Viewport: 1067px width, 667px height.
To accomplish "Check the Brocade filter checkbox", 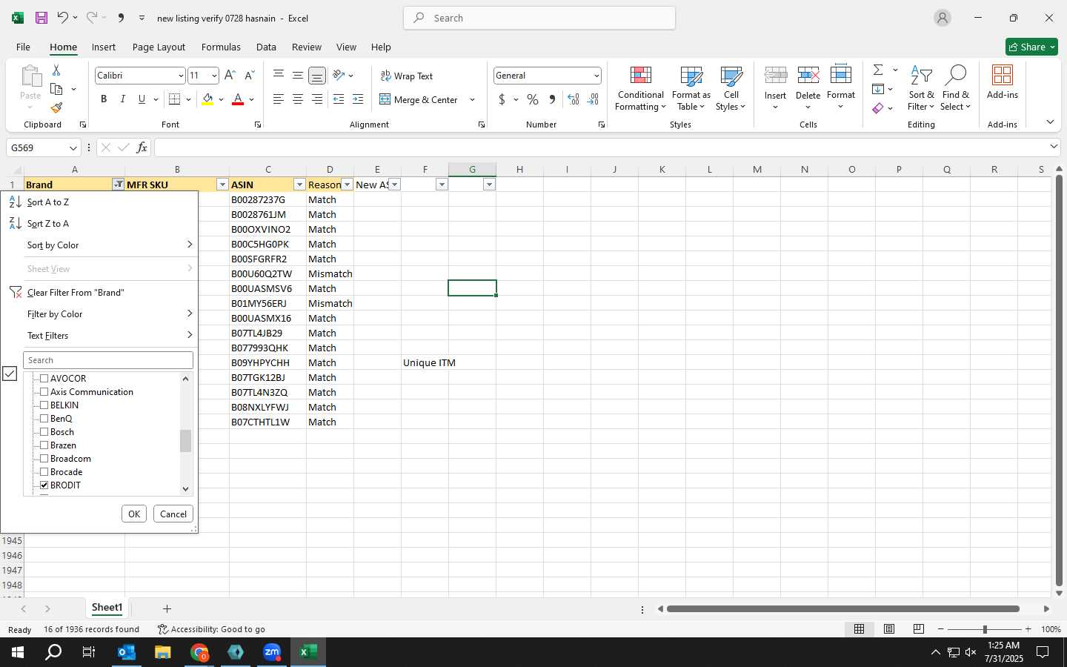I will 44,471.
